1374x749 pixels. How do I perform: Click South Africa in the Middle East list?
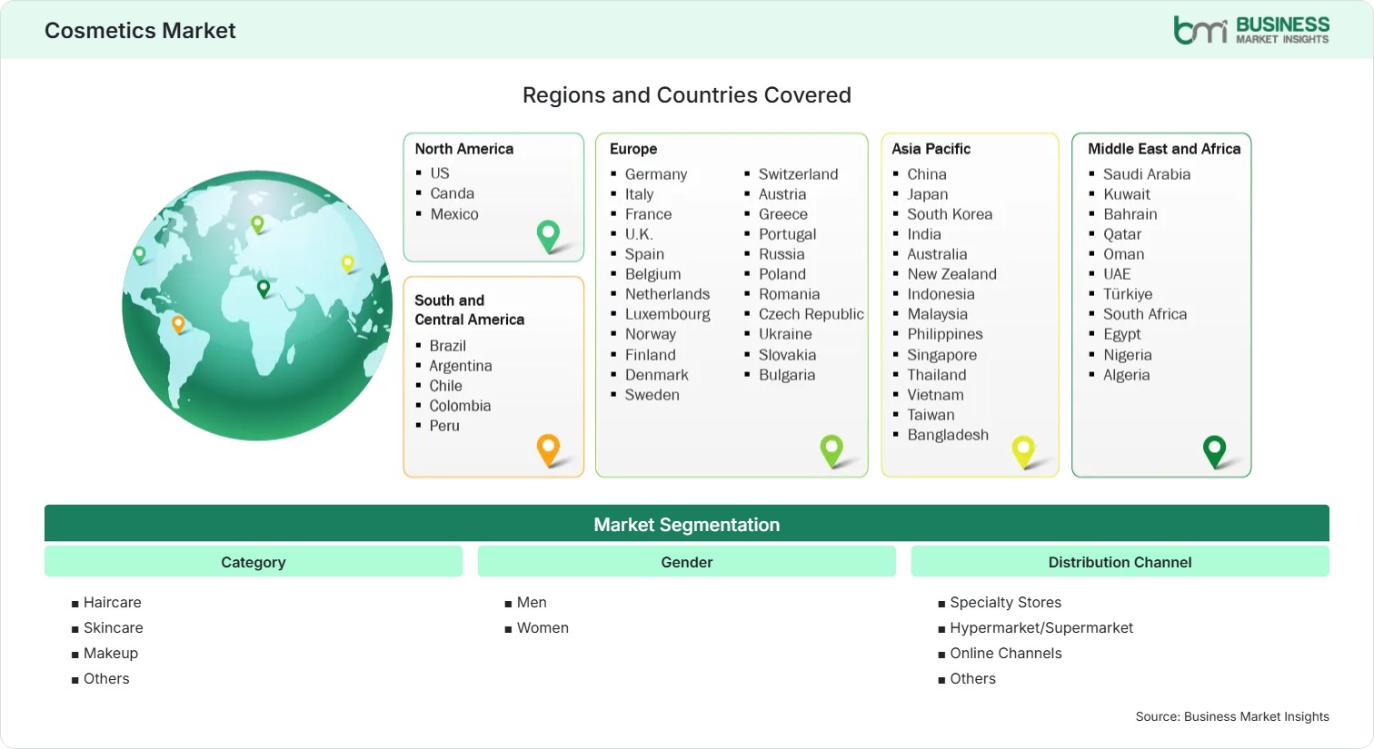pyautogui.click(x=1145, y=314)
